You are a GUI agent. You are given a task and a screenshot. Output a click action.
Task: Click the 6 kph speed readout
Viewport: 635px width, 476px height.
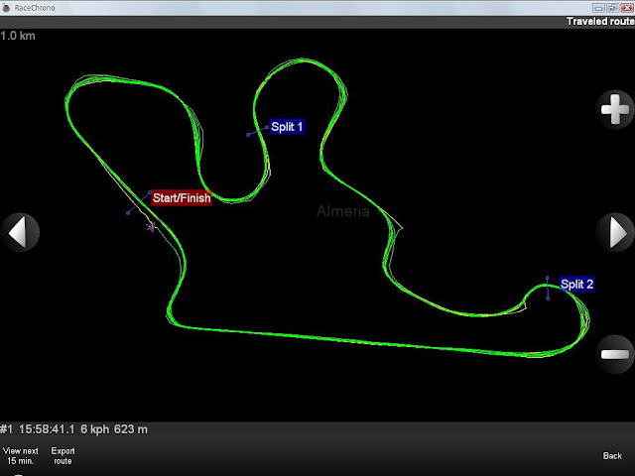click(95, 429)
